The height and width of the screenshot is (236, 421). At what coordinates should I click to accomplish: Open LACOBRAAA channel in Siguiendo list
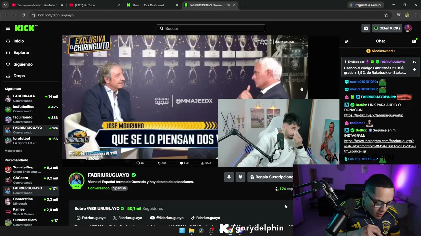pyautogui.click(x=31, y=98)
